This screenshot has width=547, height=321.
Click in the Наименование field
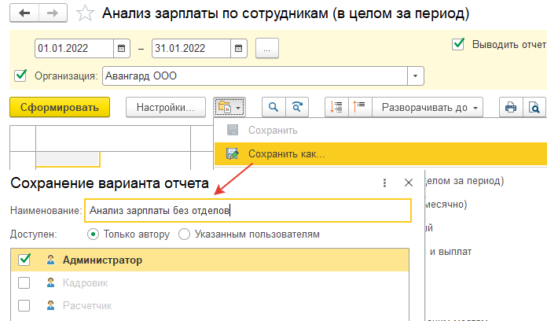pos(248,211)
